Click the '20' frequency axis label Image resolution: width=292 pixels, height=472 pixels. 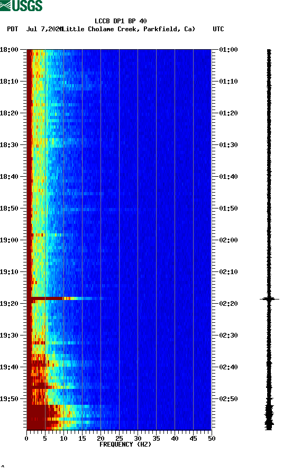pyautogui.click(x=101, y=438)
